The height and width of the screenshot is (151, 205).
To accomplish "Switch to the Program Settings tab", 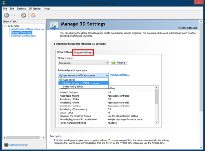I will tap(83, 52).
